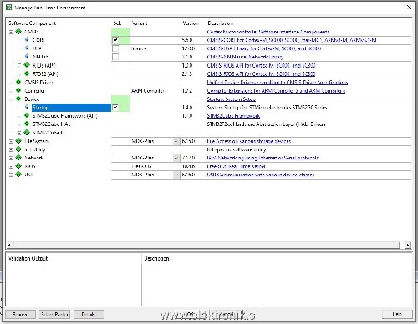Open the STM32Cube Framework description link
This screenshot has width=418, height=324.
(233, 116)
